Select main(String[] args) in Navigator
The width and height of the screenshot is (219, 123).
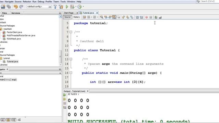(x=8, y=80)
